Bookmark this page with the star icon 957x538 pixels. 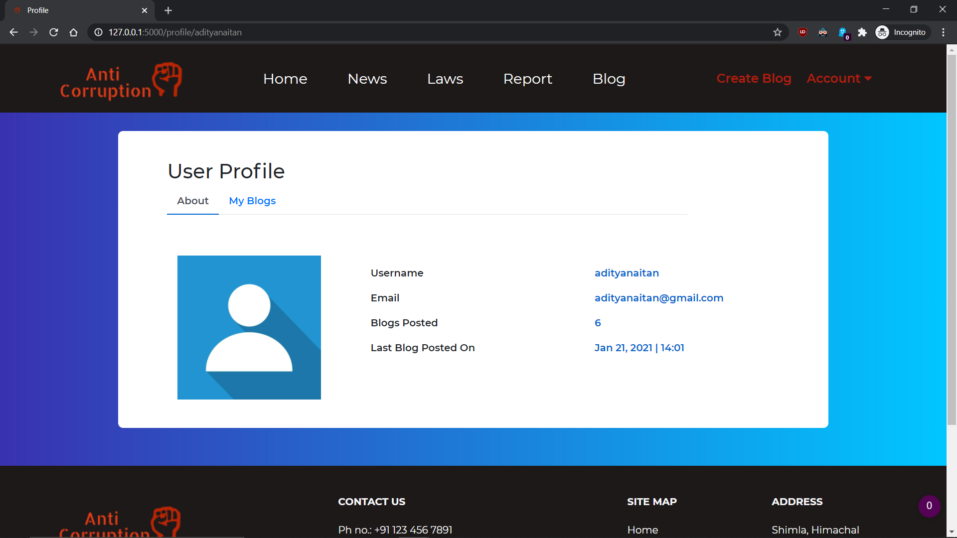click(778, 32)
